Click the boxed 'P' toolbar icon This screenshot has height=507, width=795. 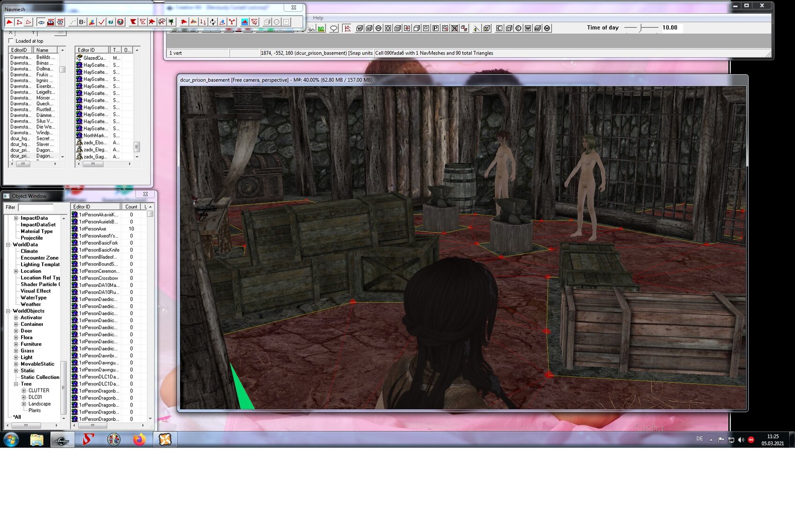coord(436,29)
